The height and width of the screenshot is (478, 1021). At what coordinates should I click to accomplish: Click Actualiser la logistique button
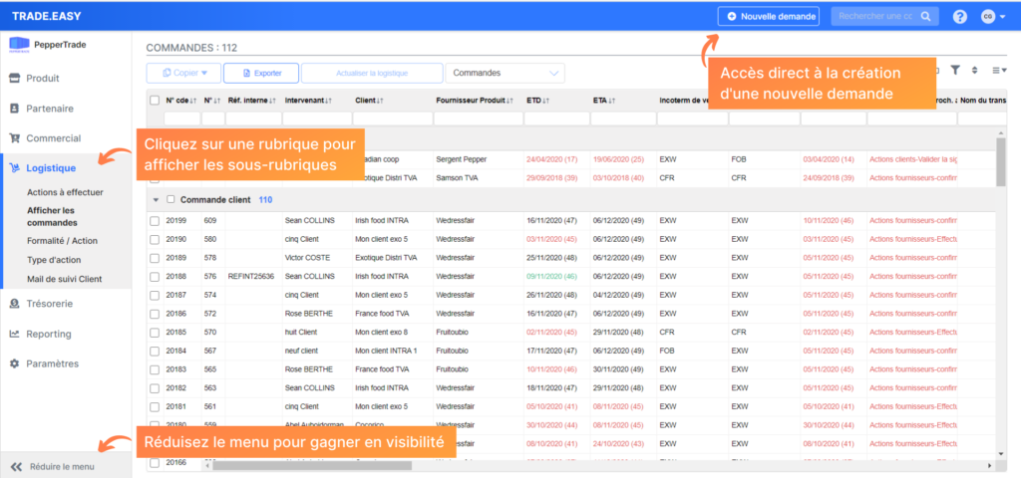click(372, 73)
